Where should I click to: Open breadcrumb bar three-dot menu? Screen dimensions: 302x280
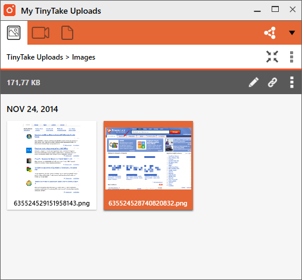pyautogui.click(x=291, y=57)
